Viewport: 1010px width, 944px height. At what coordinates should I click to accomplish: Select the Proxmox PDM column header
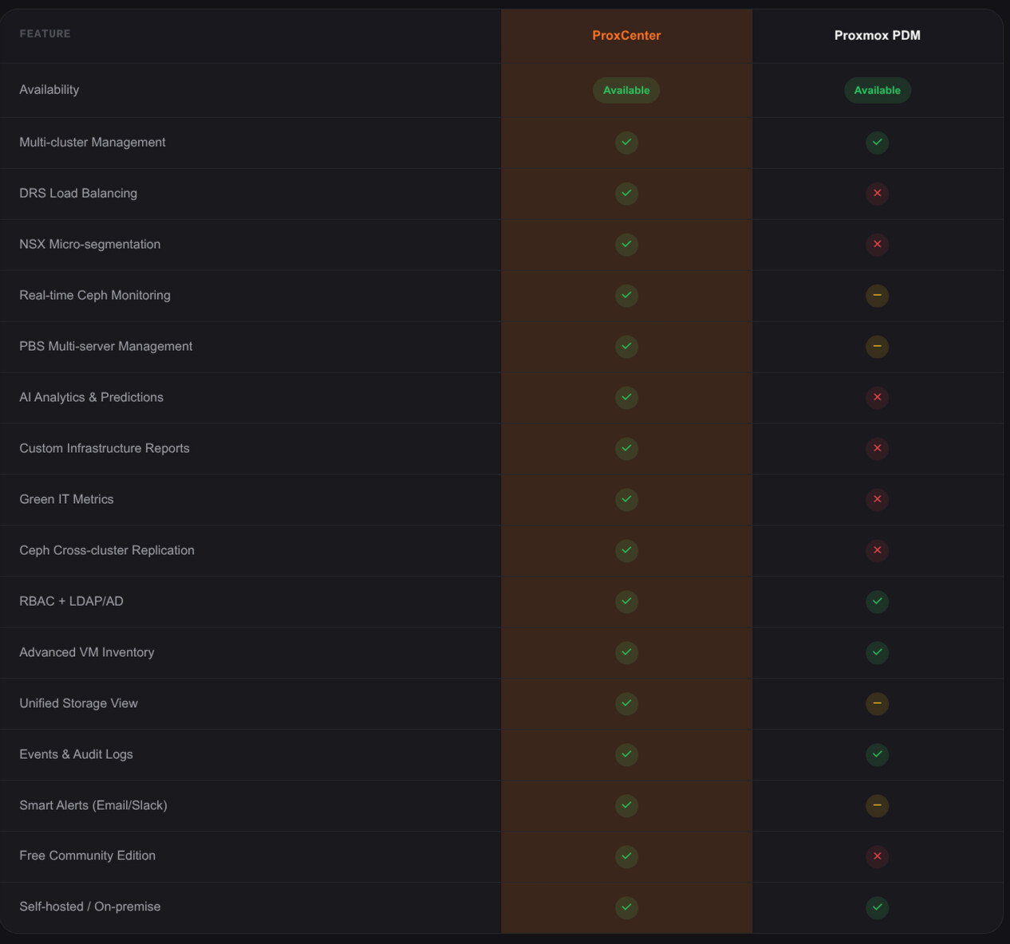(877, 35)
